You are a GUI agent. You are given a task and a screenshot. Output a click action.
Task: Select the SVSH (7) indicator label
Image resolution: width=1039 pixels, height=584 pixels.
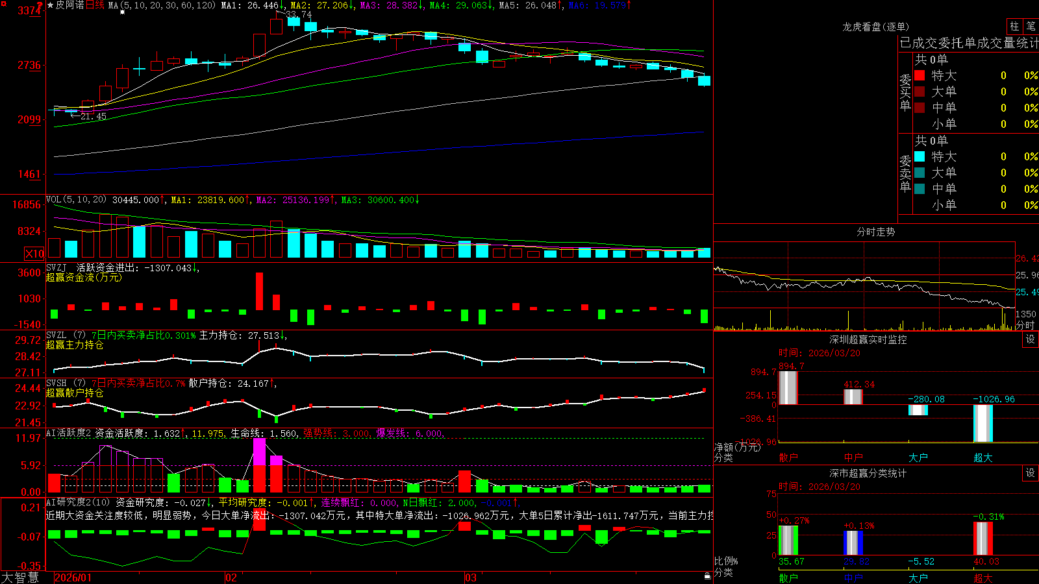(x=66, y=383)
